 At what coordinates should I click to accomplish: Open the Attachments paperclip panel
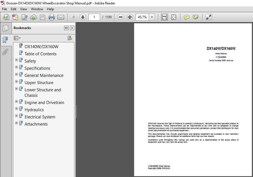(5, 52)
